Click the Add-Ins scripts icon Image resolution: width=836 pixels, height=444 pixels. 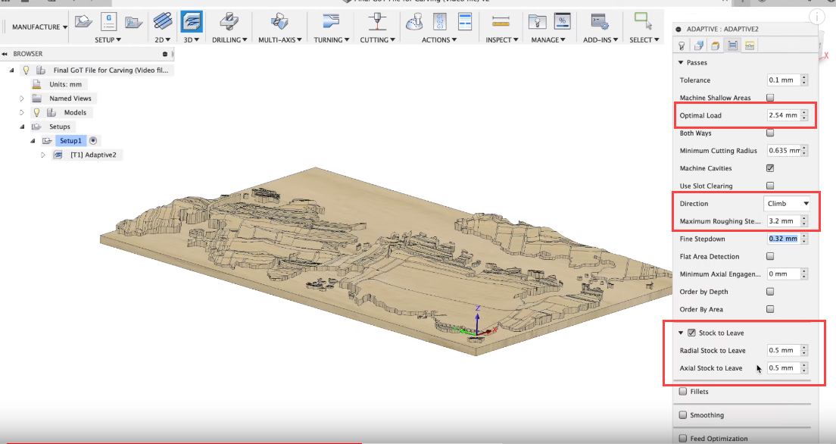(x=600, y=22)
